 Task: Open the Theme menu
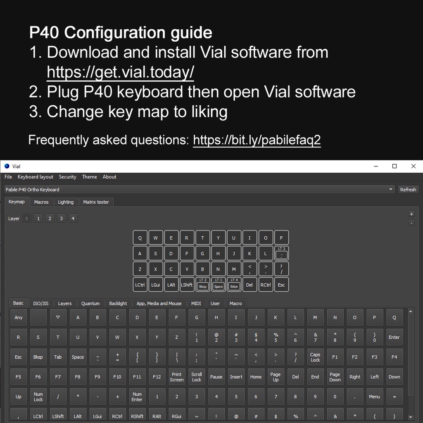tap(89, 177)
